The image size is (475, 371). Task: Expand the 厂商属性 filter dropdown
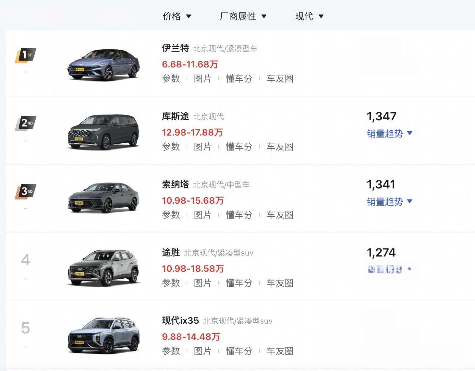[x=243, y=16]
